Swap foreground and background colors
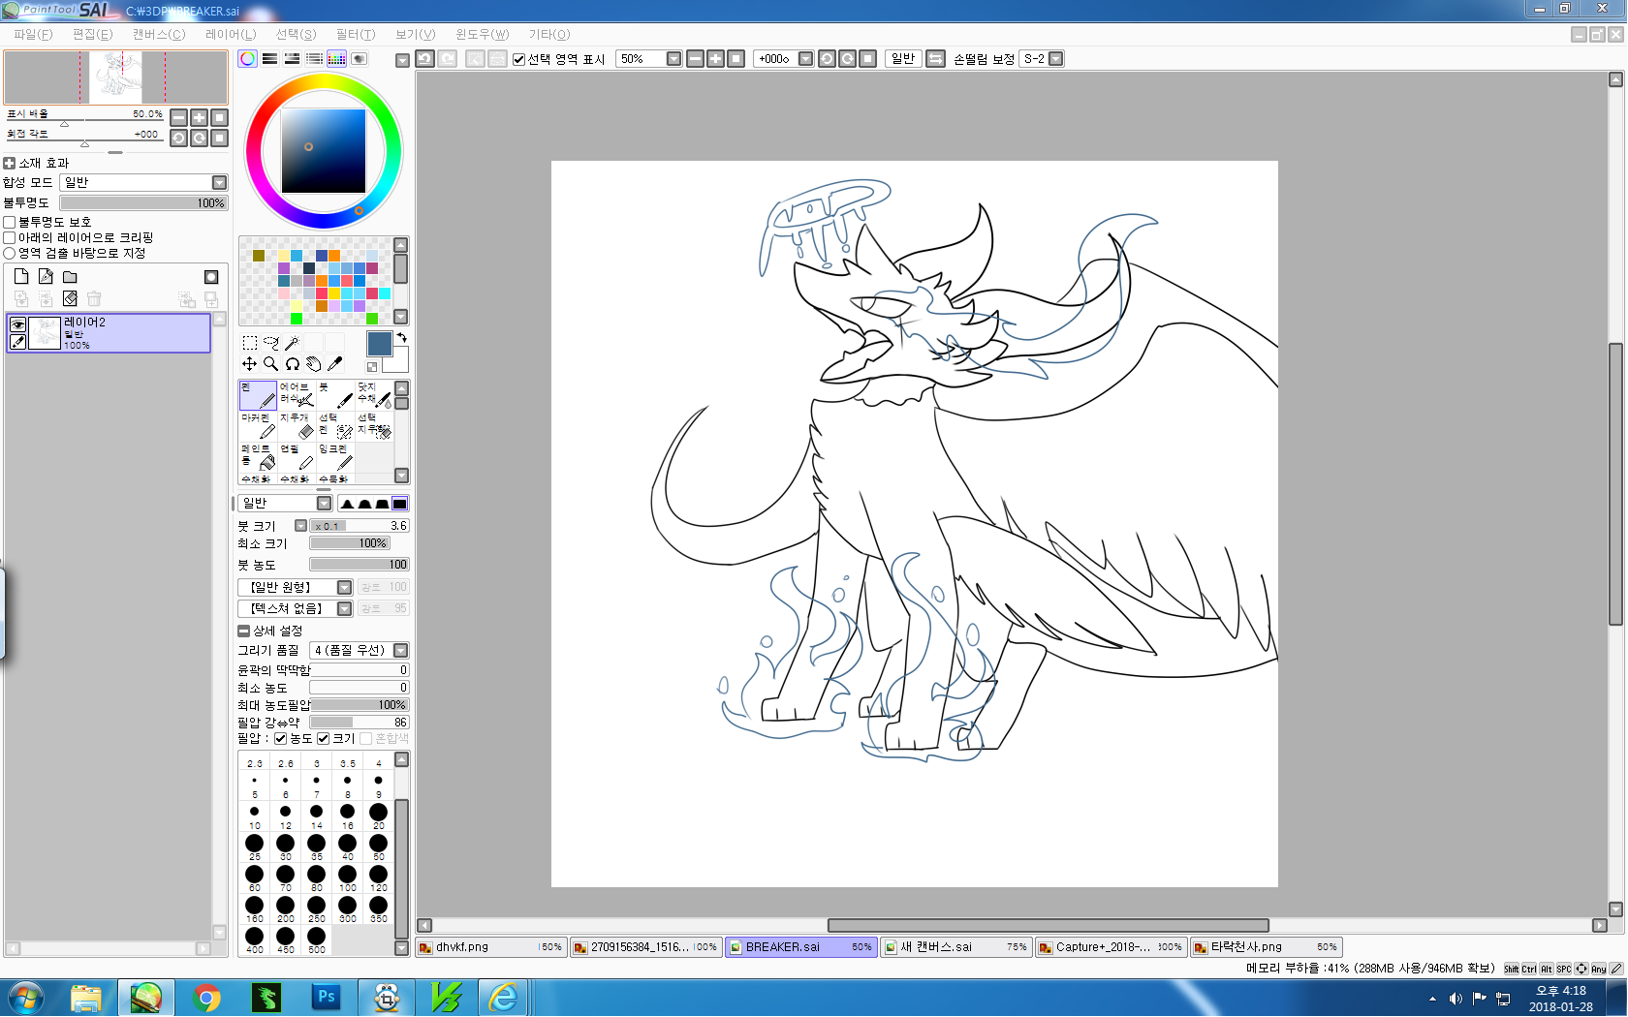 (401, 337)
